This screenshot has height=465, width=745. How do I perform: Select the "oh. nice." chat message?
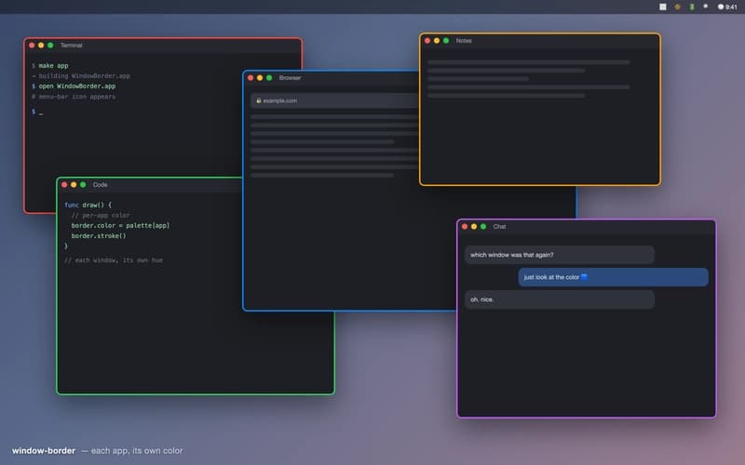[560, 299]
